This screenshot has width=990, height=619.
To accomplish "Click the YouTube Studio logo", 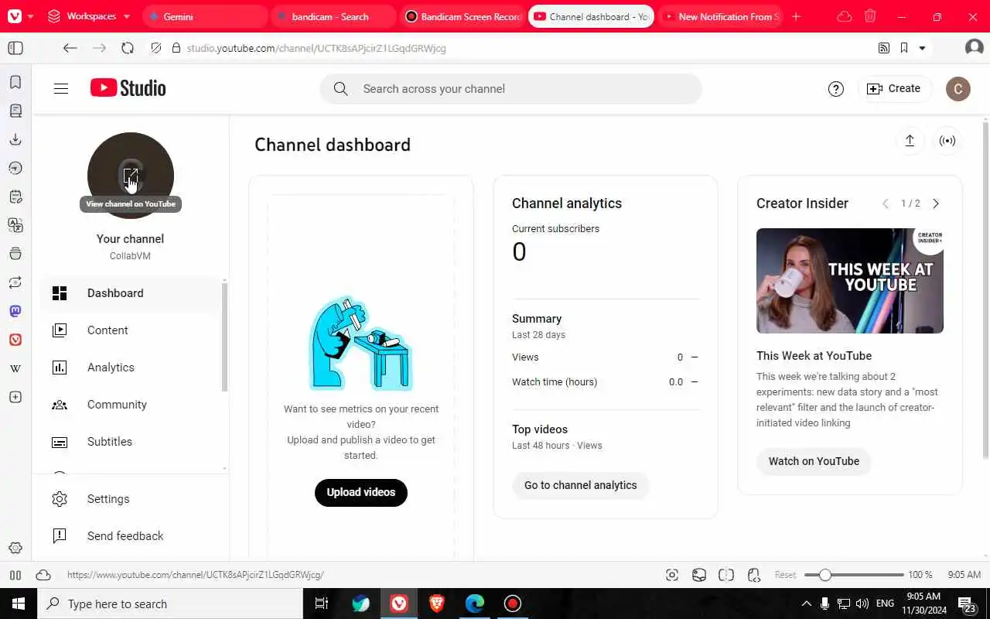I will click(x=128, y=88).
